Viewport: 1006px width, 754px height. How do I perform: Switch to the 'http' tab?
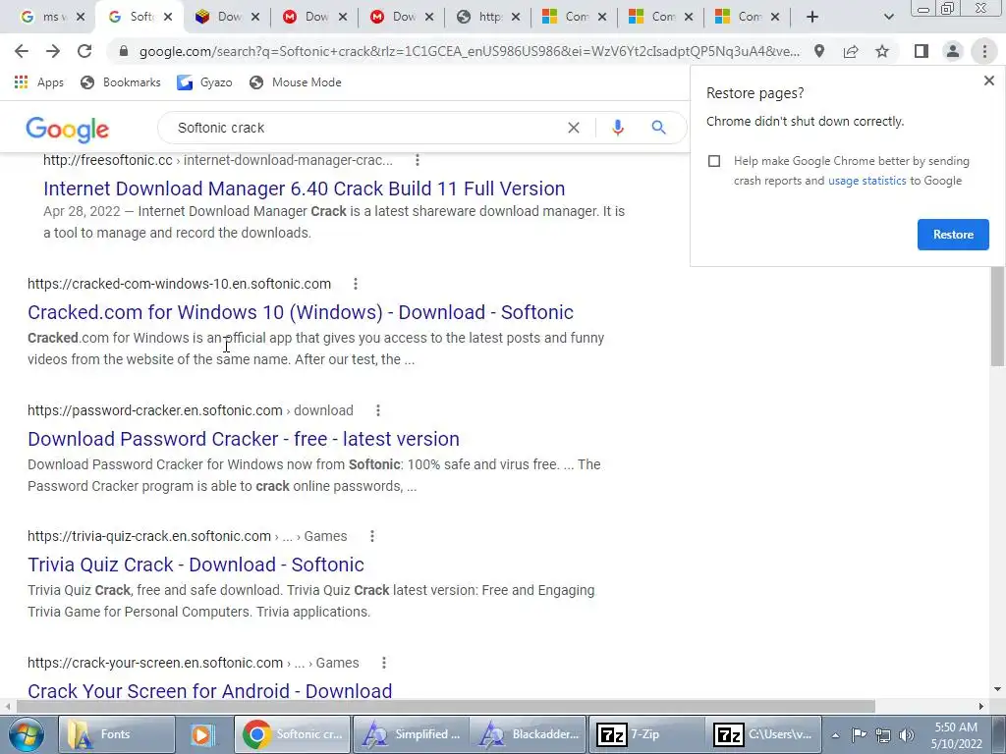[x=488, y=18]
